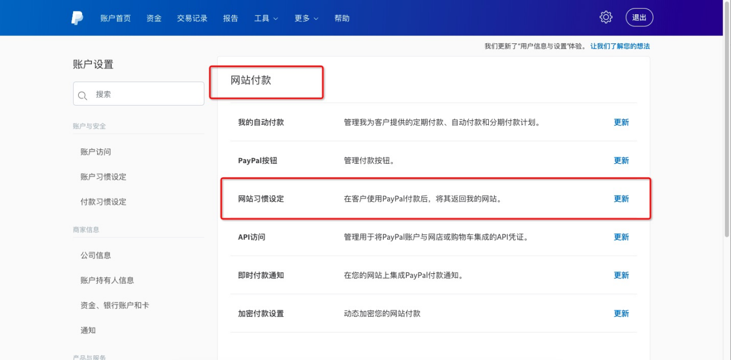Click description 动态加密您的网站付款
Screen dimensions: 731x360
coord(382,313)
